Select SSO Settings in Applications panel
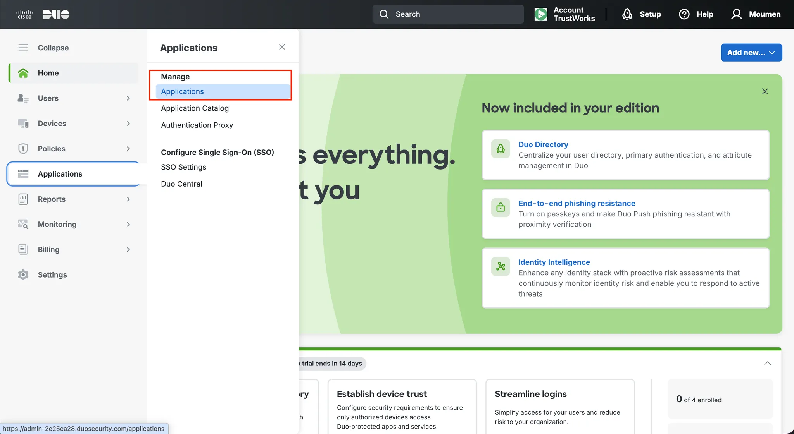 pos(183,167)
